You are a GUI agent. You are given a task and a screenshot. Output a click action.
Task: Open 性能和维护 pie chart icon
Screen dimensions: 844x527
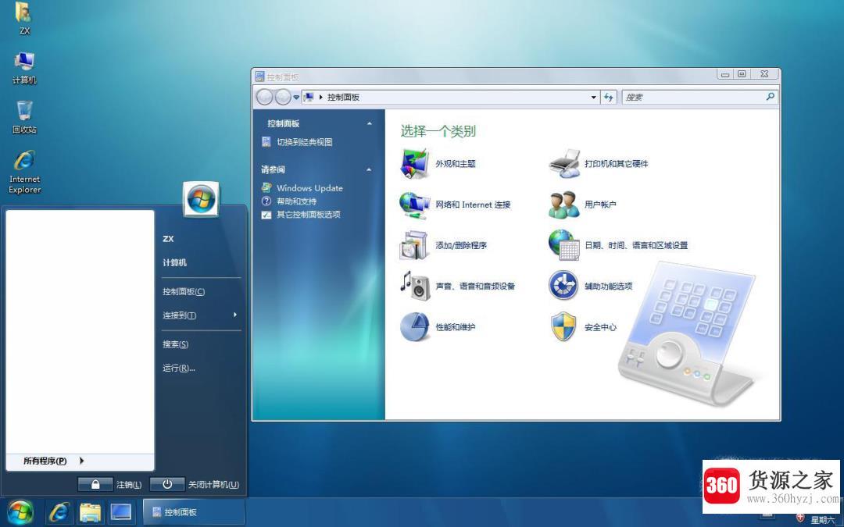[x=414, y=327]
